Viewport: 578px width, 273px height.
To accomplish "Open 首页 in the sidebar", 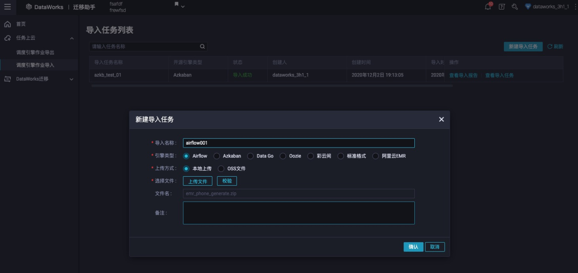I will point(21,24).
